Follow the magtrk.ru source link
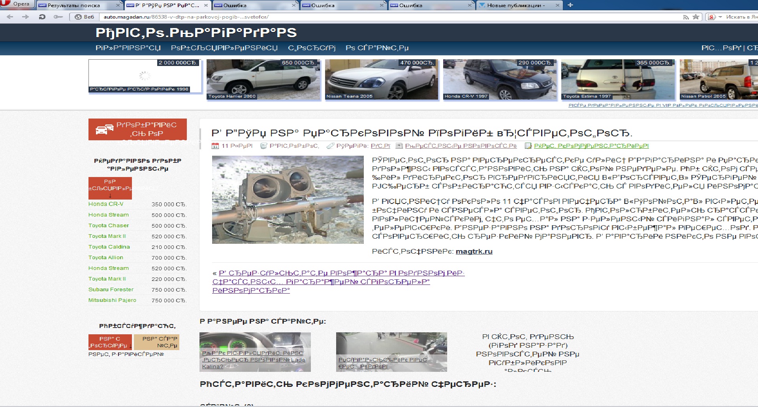758x407 pixels. pyautogui.click(x=474, y=252)
